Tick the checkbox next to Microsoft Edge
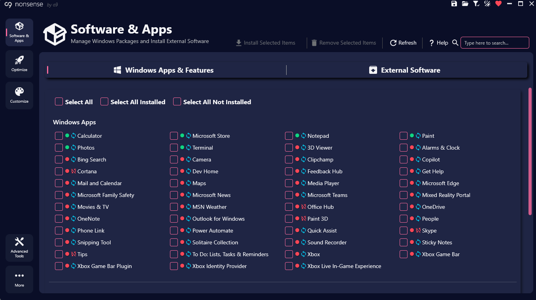Image resolution: width=536 pixels, height=300 pixels. (404, 183)
